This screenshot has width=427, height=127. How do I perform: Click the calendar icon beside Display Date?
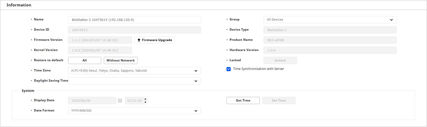(120, 100)
